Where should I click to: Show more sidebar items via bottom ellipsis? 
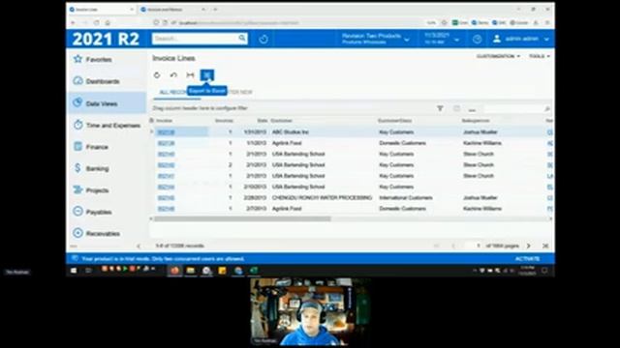click(74, 246)
